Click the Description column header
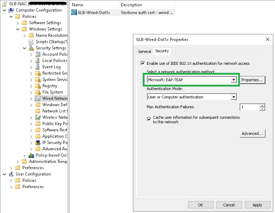This screenshot has height=213, width=275. point(147,5)
